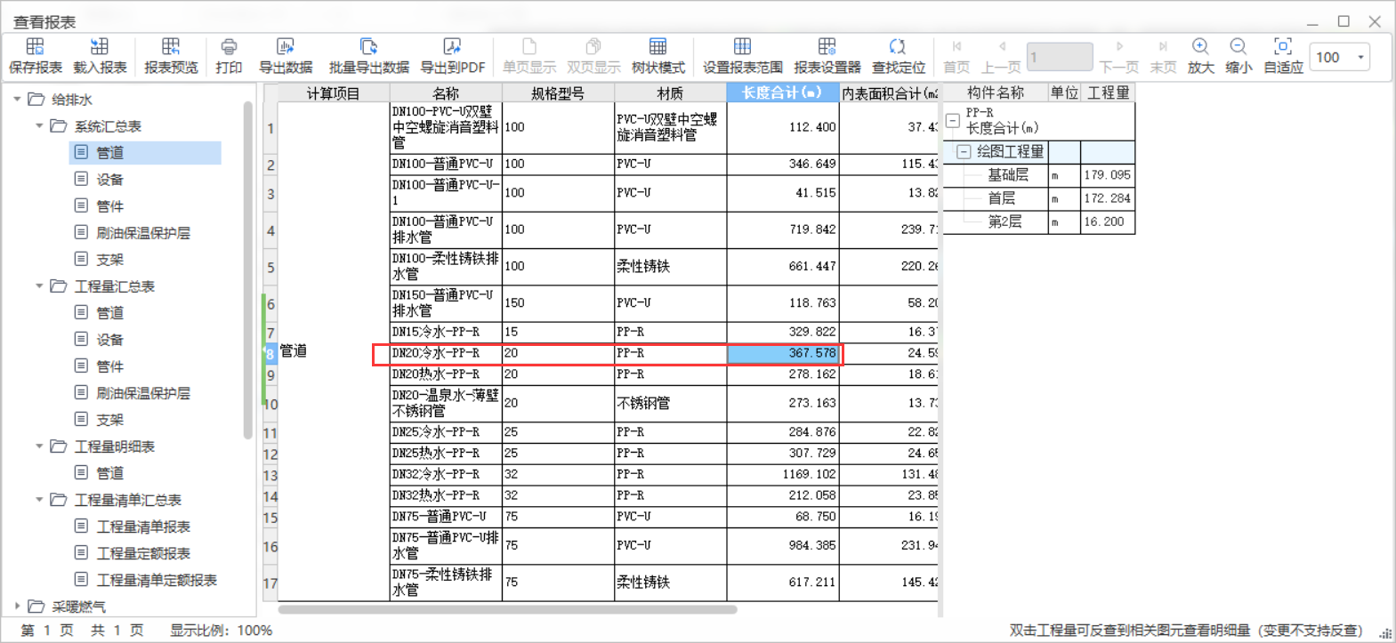Switch to 单页显示 single page view
Image resolution: width=1396 pixels, height=643 pixels.
coord(529,55)
